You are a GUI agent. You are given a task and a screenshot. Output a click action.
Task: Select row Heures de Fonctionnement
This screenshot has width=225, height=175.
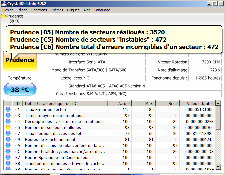[110, 140]
